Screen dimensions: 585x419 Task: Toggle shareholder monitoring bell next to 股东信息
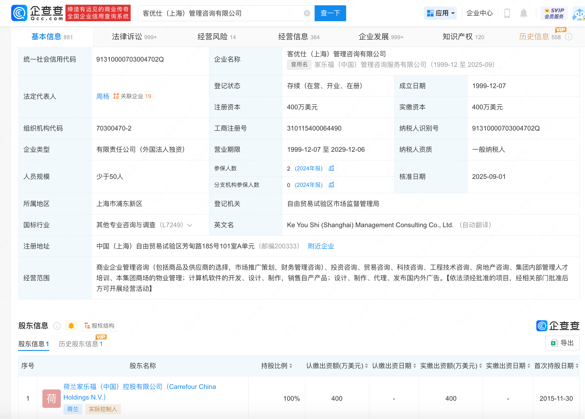pos(71,326)
